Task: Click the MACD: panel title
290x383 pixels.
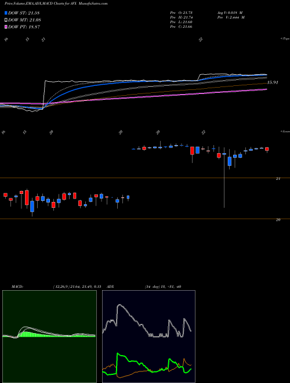Action: tap(17, 287)
